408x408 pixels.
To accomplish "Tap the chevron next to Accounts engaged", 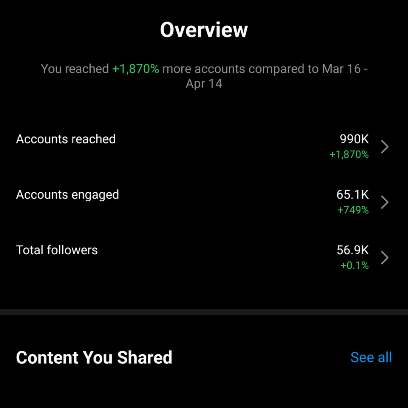I will pyautogui.click(x=385, y=202).
